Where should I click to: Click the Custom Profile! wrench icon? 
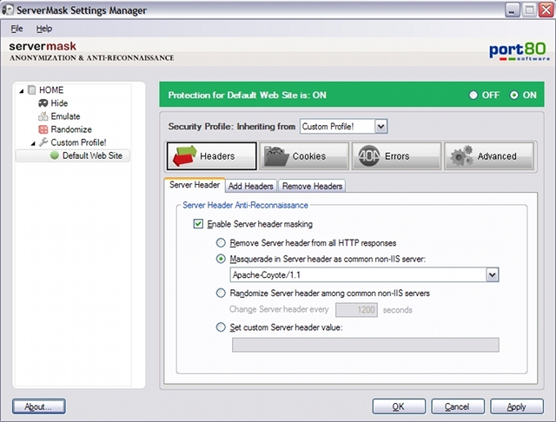pos(43,142)
